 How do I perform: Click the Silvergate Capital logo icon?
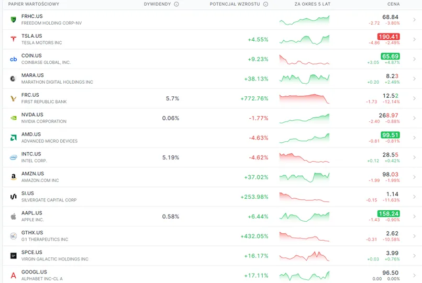13,197
